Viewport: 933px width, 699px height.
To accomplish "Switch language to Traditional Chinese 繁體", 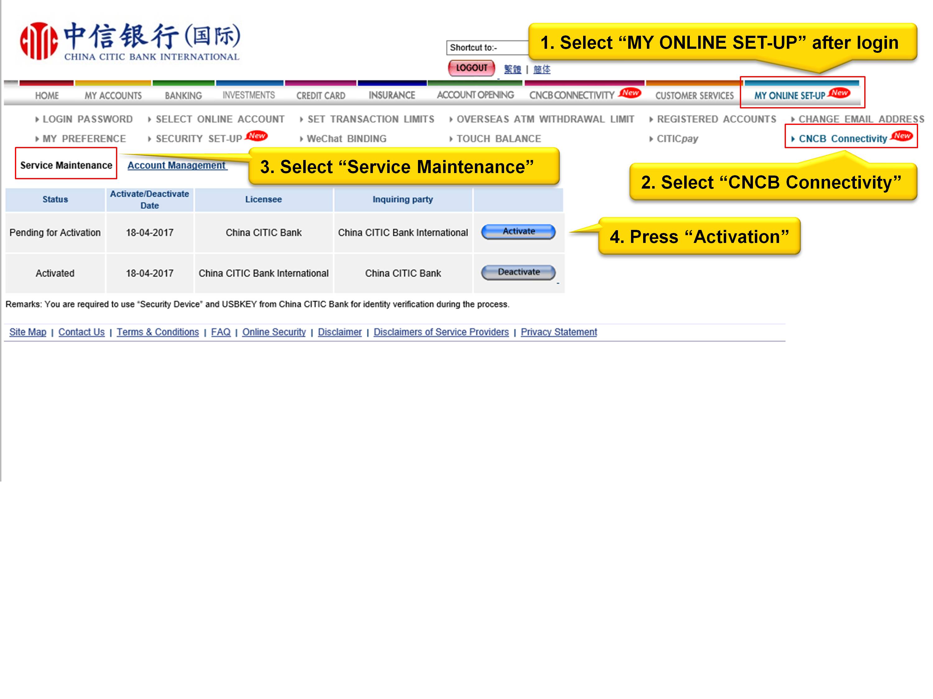I will [513, 70].
